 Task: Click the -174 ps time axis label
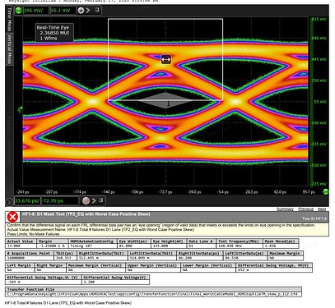click(x=80, y=191)
